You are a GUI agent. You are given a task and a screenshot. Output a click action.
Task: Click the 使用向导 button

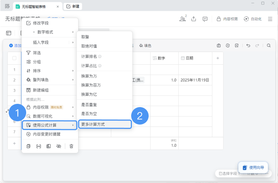pyautogui.click(x=253, y=167)
